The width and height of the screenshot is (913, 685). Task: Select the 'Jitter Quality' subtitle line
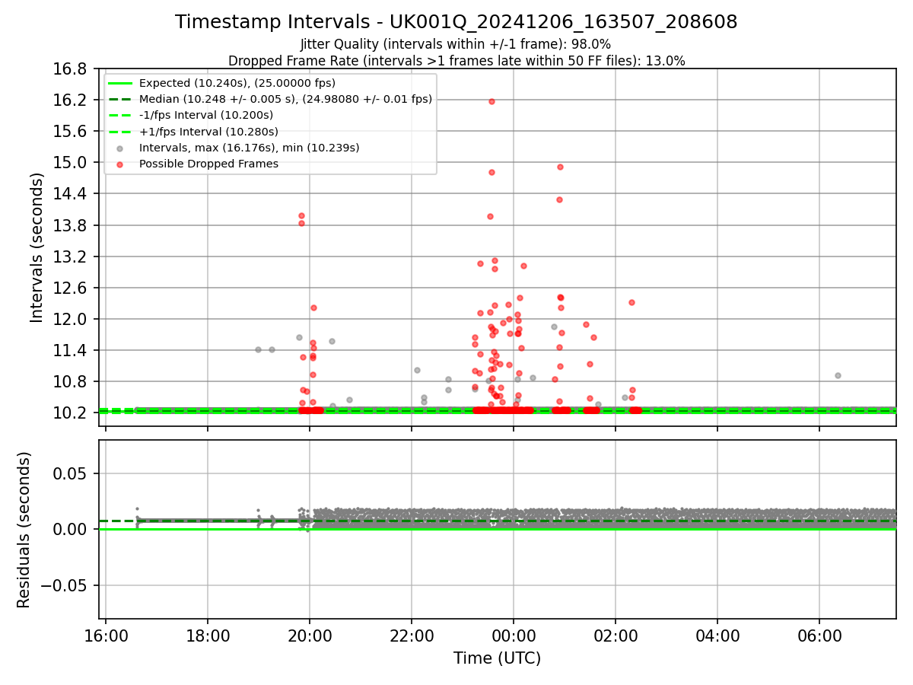click(x=456, y=44)
